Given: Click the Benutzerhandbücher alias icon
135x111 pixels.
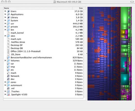Looking at the screenshot, I should (x=8, y=57).
